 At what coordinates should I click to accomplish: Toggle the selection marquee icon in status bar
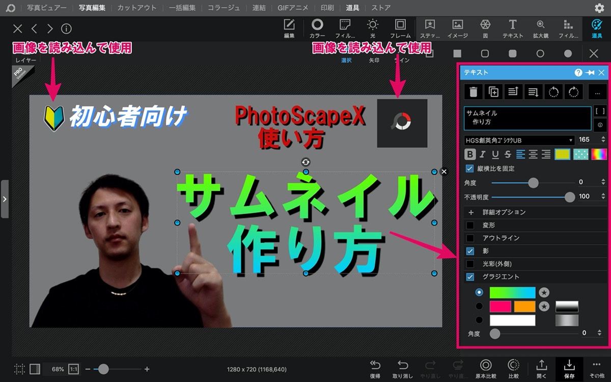click(20, 369)
